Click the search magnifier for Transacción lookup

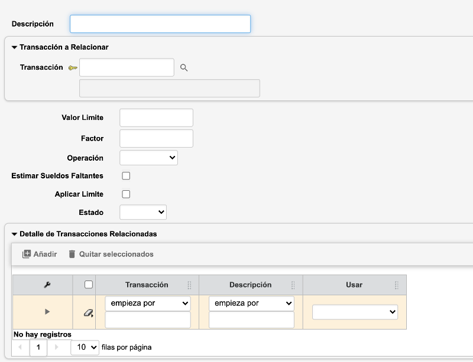(184, 67)
